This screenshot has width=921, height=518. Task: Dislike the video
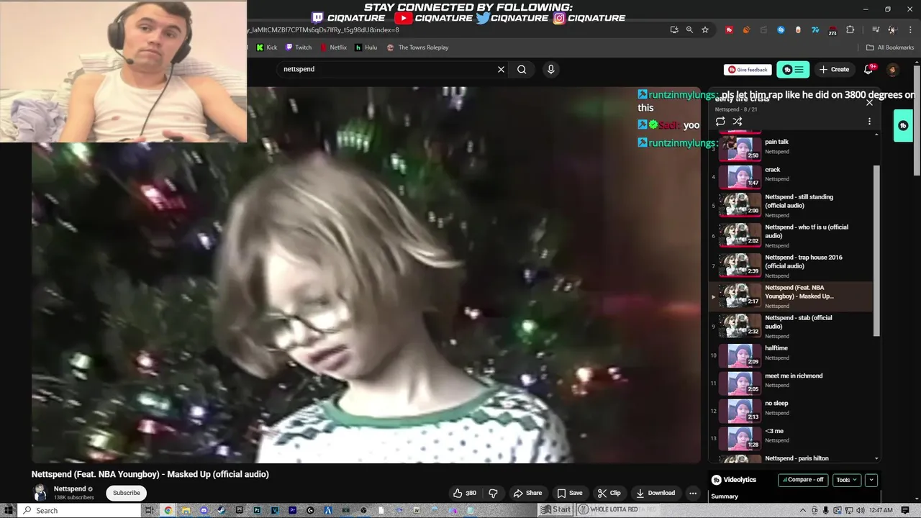click(493, 493)
